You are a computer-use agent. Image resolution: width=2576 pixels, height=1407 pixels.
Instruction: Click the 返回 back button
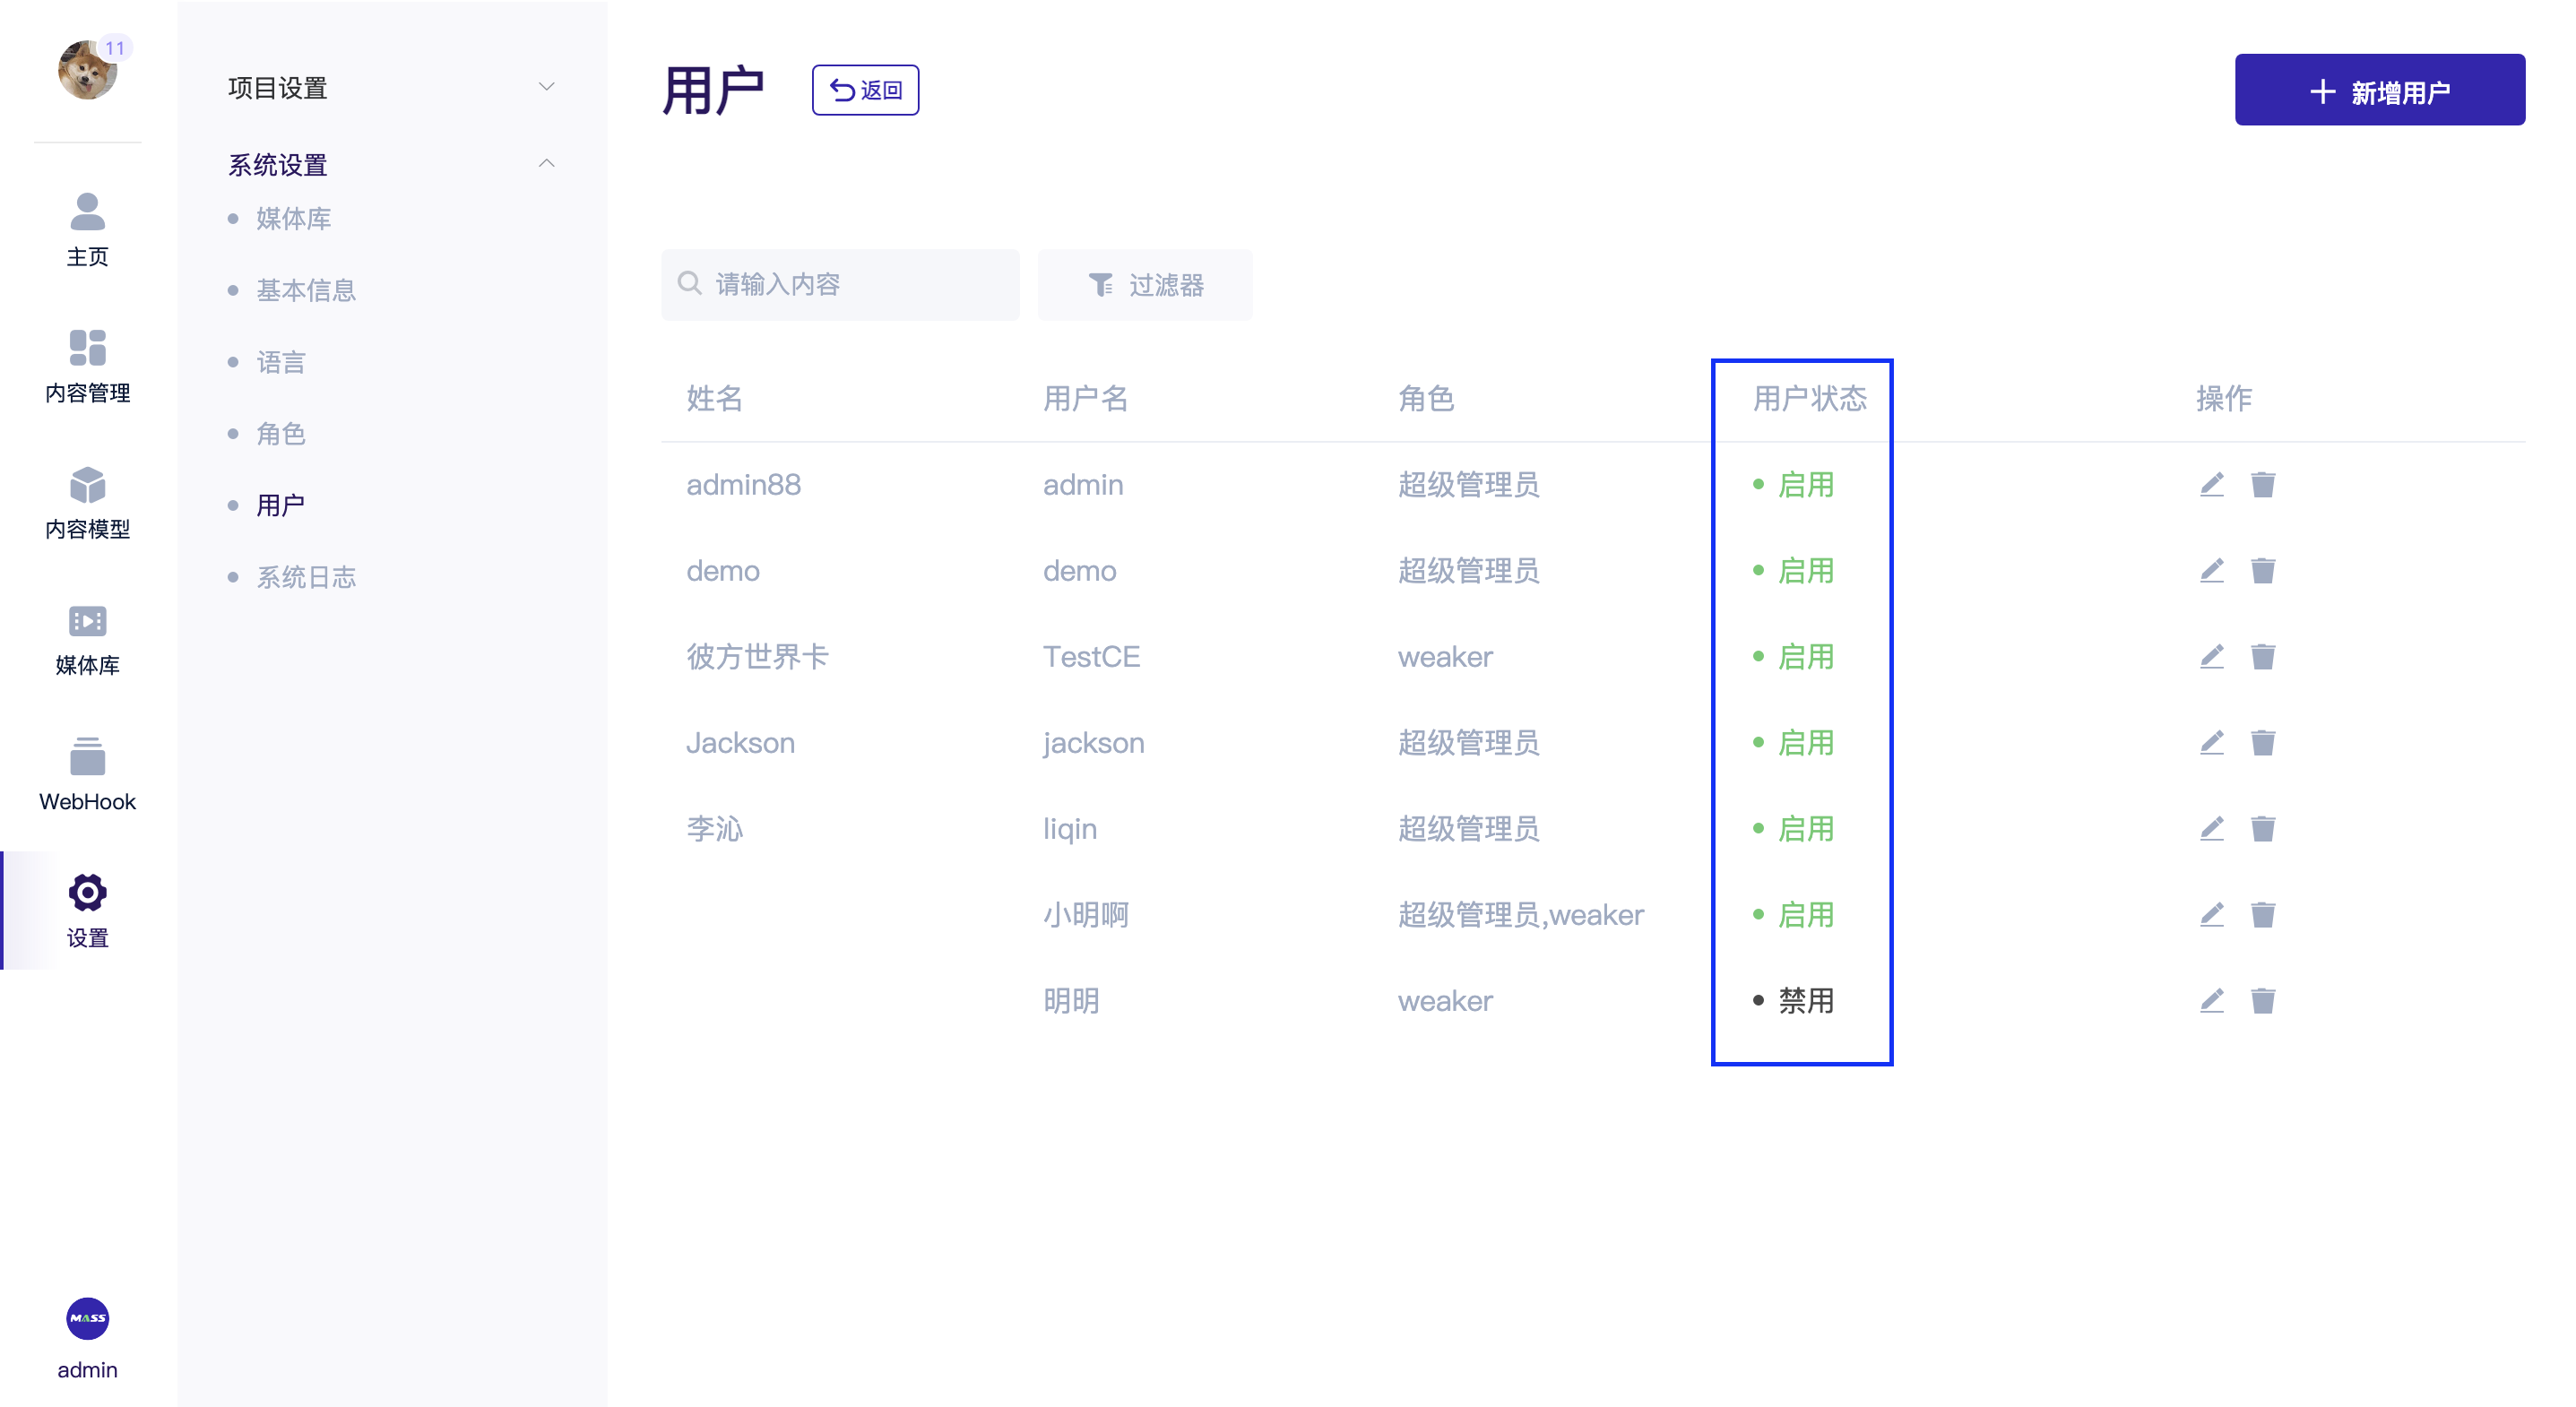(x=864, y=89)
